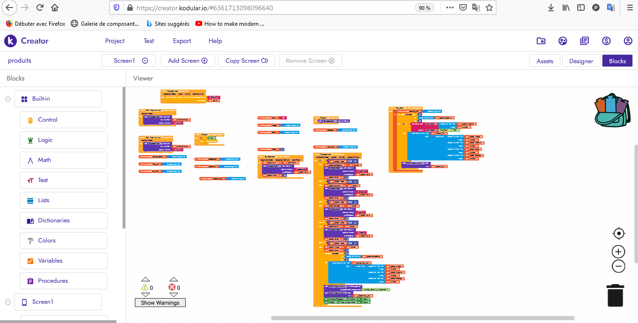Open the documentation icon in the header

[x=584, y=41]
